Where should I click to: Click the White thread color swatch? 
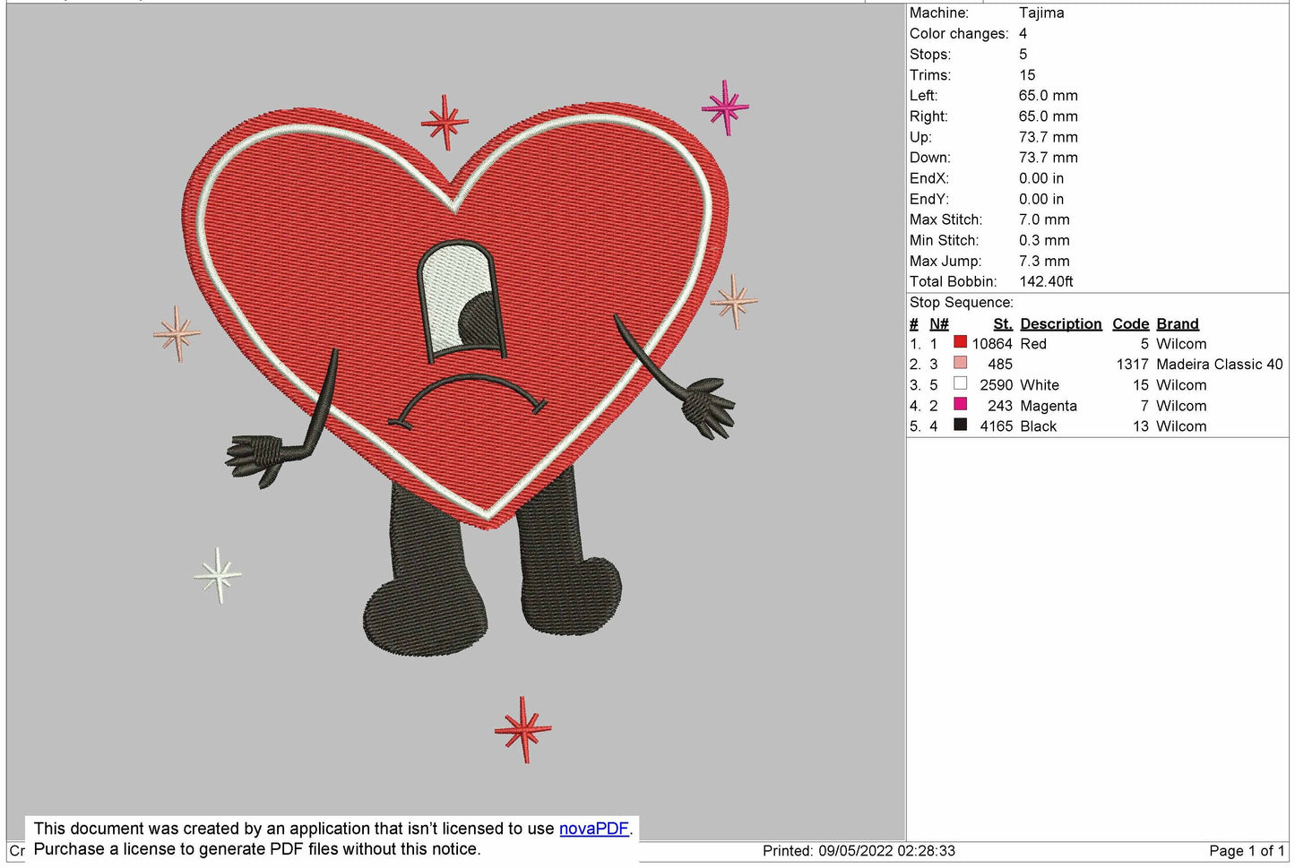pyautogui.click(x=960, y=384)
